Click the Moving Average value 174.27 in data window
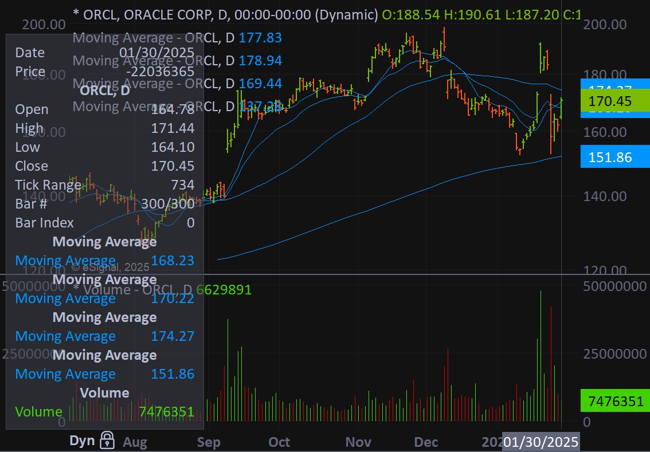The width and height of the screenshot is (650, 452). (x=173, y=336)
